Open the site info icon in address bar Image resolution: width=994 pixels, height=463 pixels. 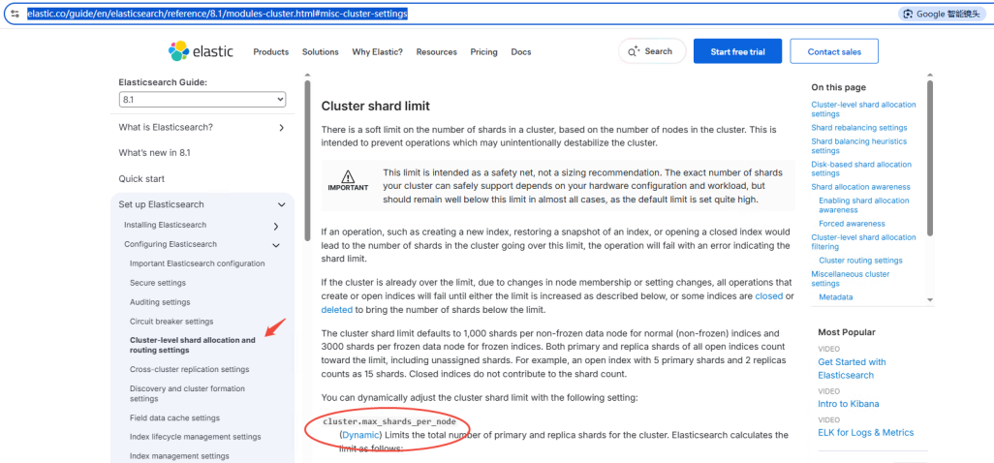tap(16, 14)
